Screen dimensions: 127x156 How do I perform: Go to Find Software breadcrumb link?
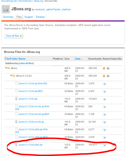25,1
